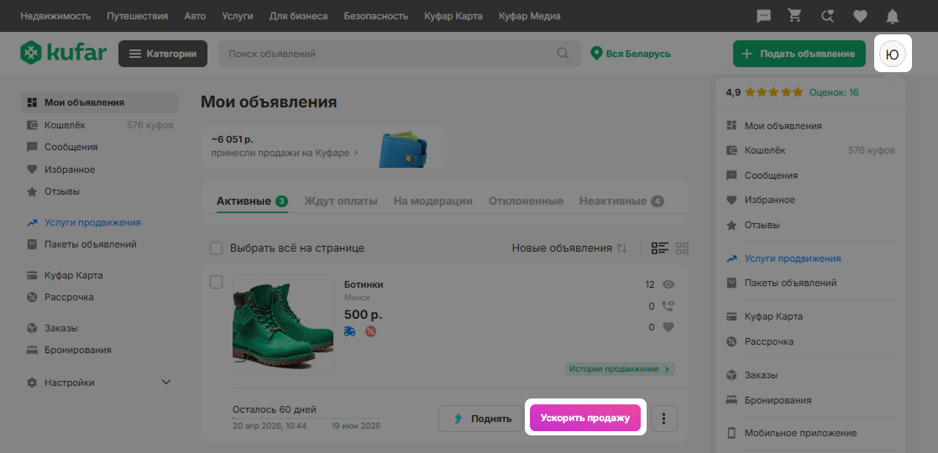Open saved searches icon in top bar
This screenshot has width=938, height=453.
tap(828, 16)
